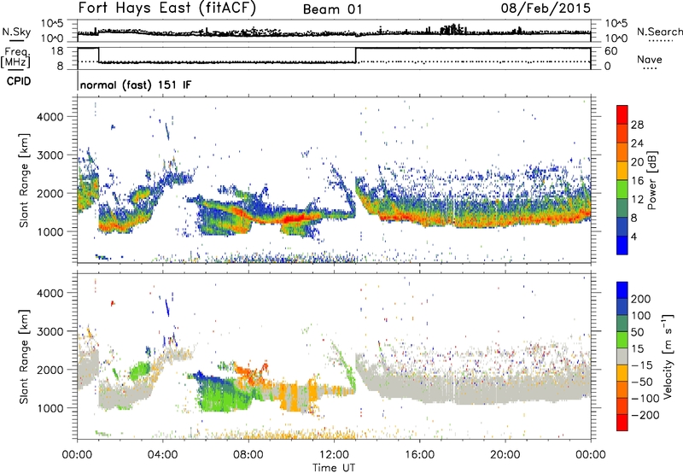This screenshot has height=473, width=683.
Task: Click the "16:00" time tick label
Action: [x=419, y=454]
